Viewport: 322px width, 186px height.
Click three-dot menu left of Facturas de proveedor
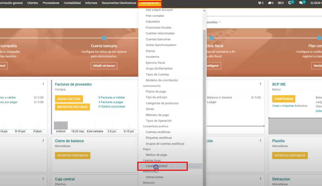point(43,84)
